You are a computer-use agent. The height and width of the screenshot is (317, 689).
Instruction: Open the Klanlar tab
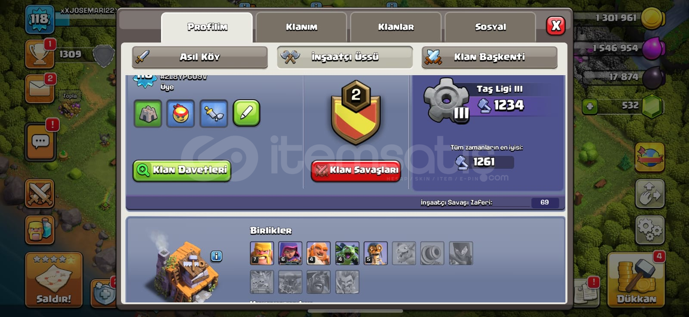point(396,27)
